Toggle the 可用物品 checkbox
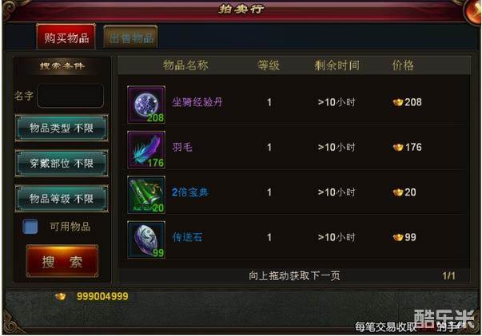Image resolution: width=482 pixels, height=336 pixels. [30, 227]
